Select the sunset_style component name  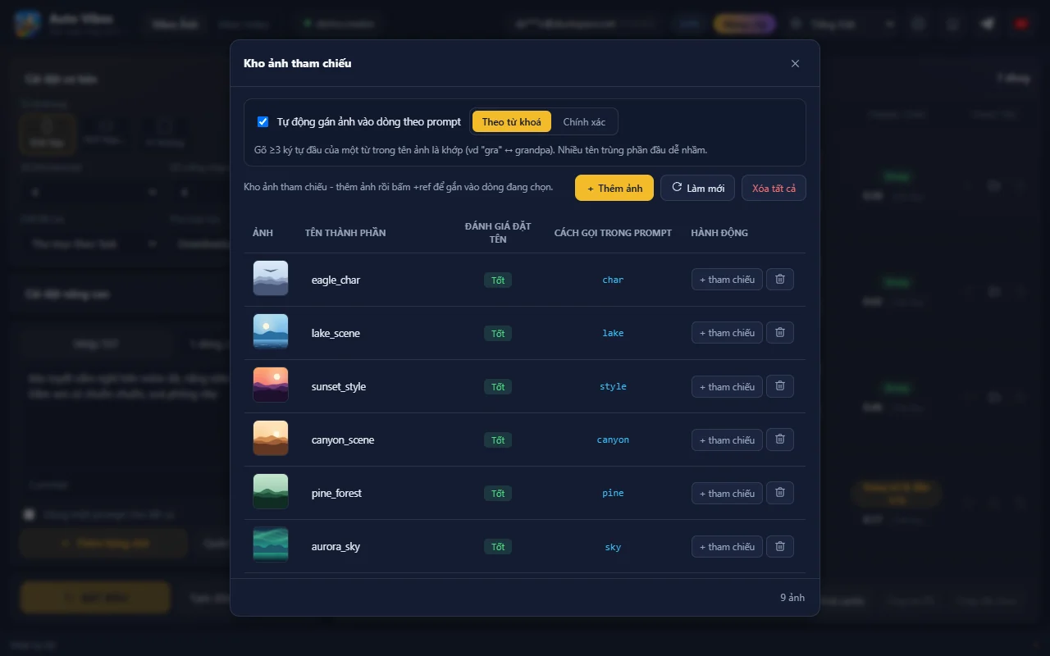point(339,386)
